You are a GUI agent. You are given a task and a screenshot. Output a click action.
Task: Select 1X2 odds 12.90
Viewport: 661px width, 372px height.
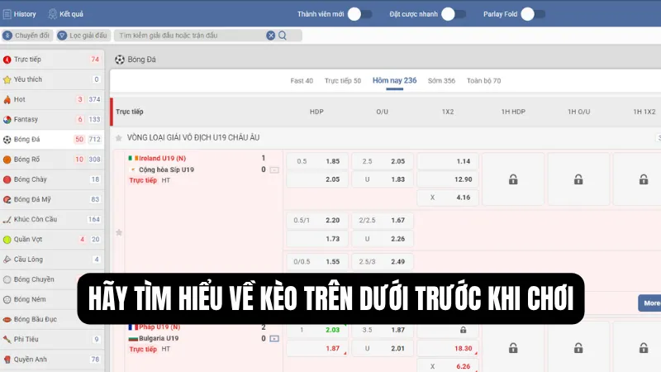448,179
